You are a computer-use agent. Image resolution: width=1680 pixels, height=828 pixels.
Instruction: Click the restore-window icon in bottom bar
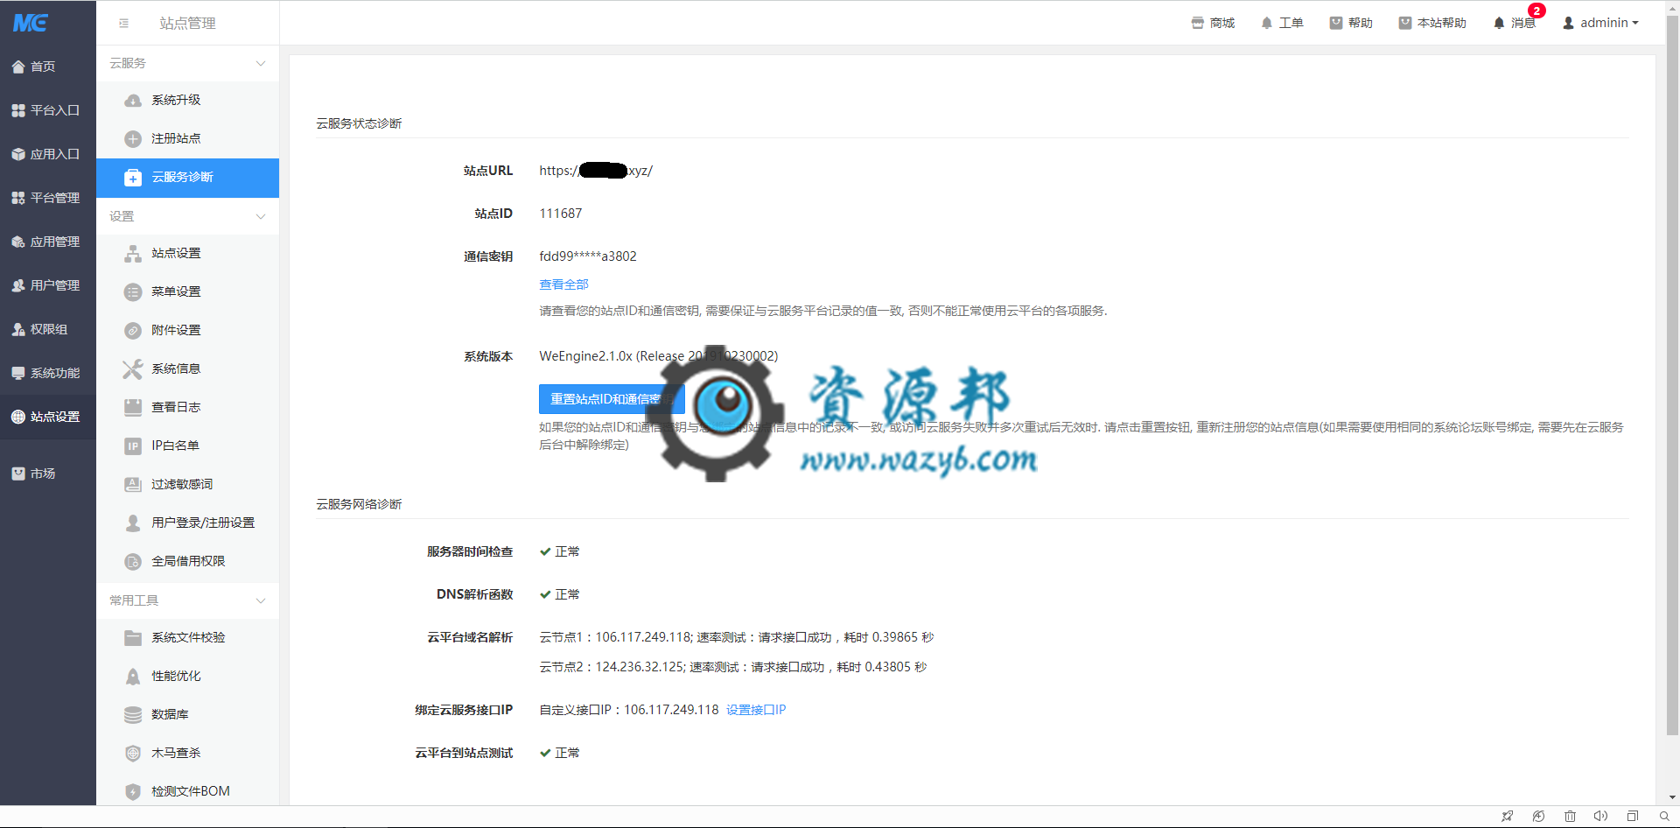pyautogui.click(x=1632, y=817)
